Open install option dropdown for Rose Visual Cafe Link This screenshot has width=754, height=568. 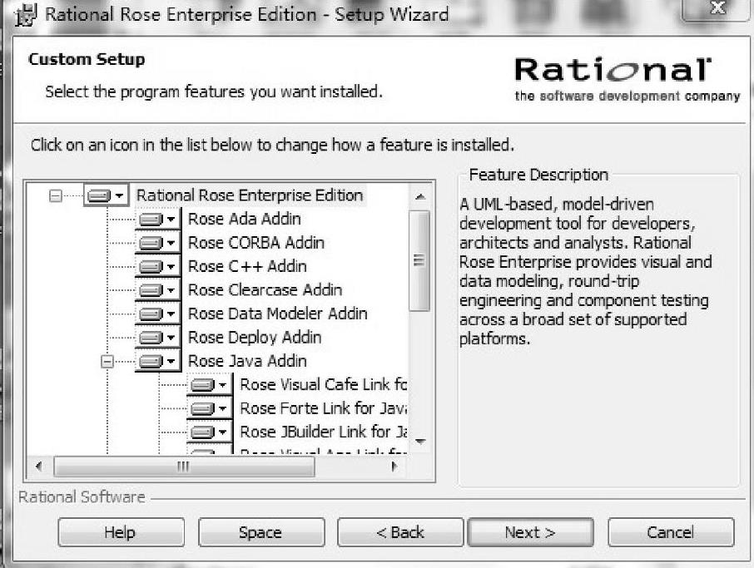(210, 384)
